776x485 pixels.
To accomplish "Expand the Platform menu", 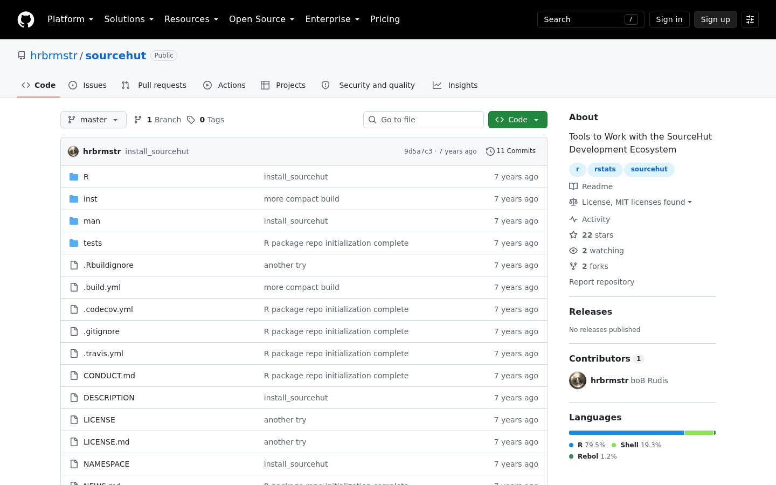I will [x=70, y=19].
